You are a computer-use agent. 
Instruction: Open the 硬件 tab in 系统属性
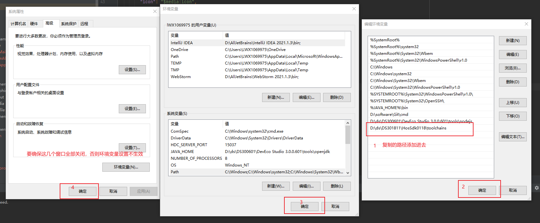tap(34, 24)
